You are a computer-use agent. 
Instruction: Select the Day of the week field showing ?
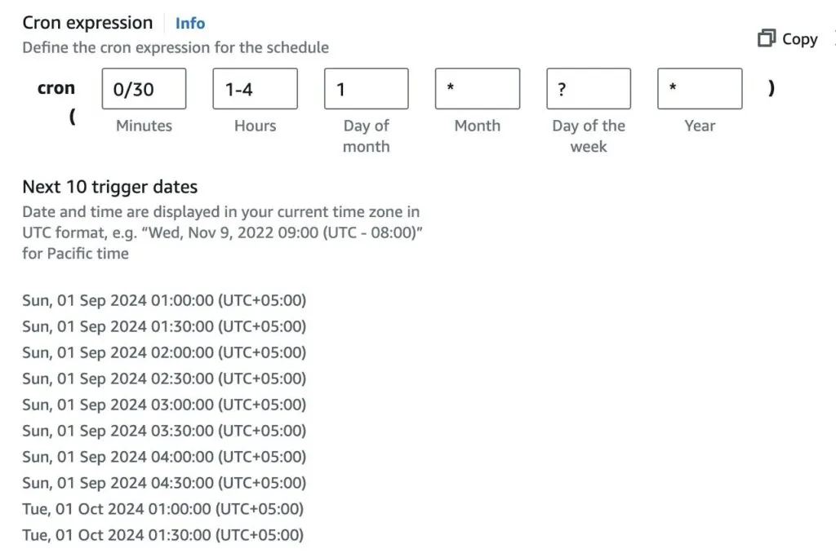pos(588,88)
